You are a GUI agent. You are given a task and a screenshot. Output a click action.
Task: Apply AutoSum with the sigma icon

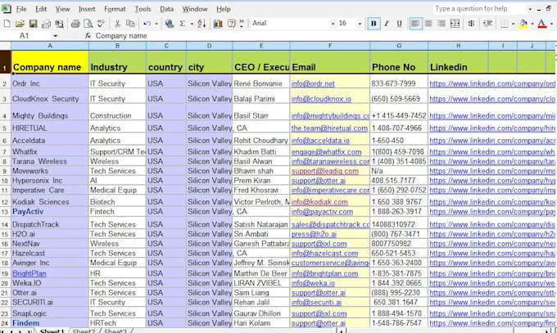(x=183, y=24)
